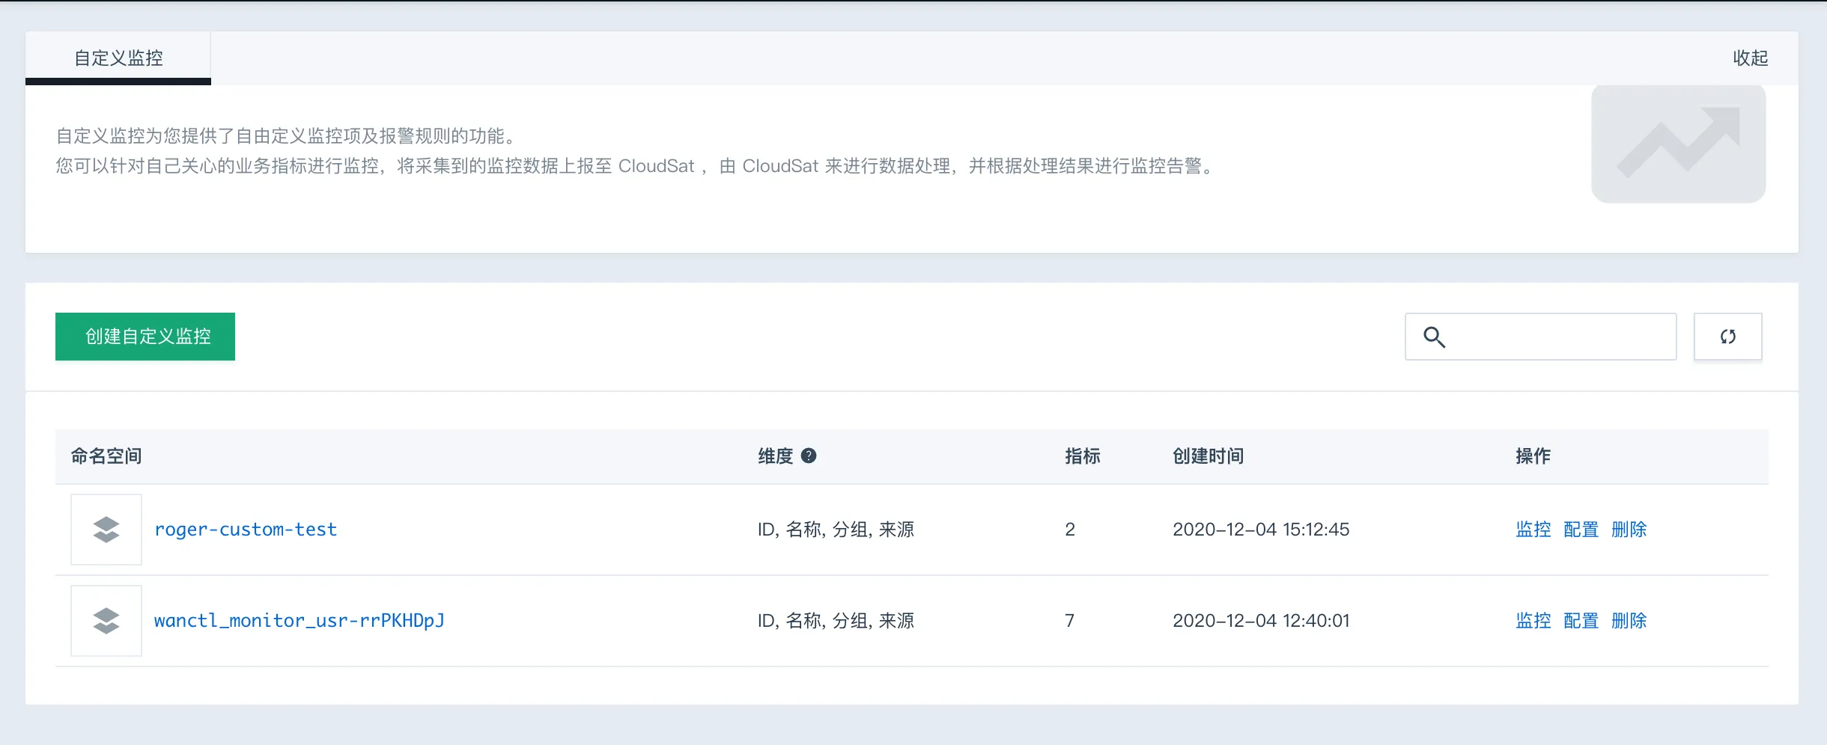
Task: Click the dimension help question-mark icon
Action: pos(809,456)
